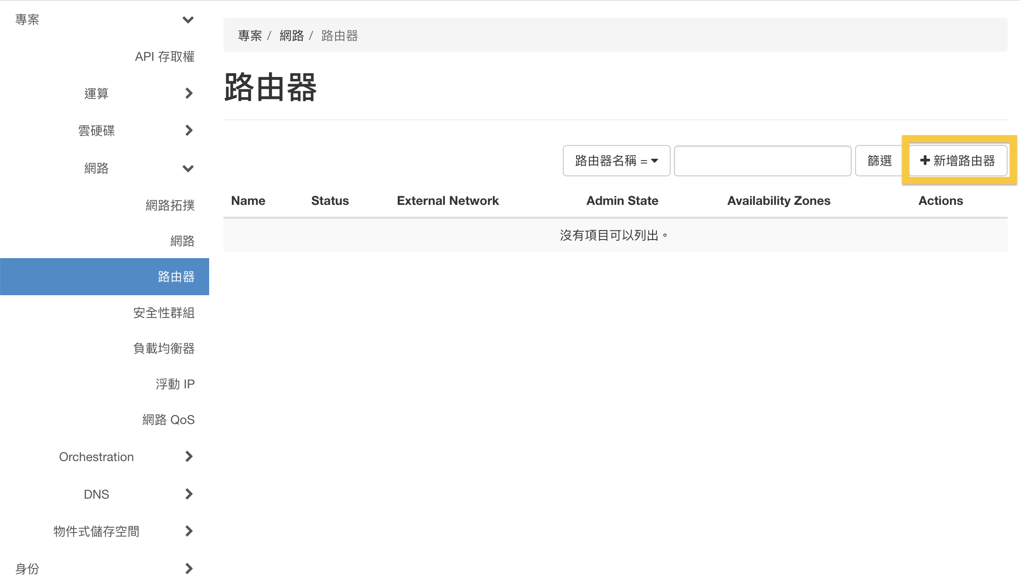1020x588 pixels.
Task: Select 安全性群組 in sidebar
Action: pyautogui.click(x=164, y=313)
